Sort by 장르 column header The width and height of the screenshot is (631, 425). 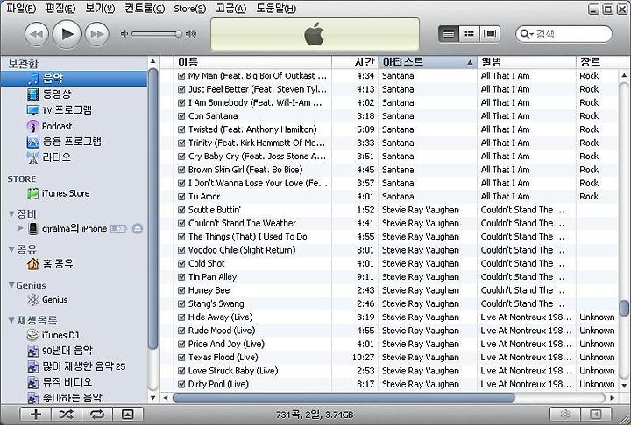(597, 62)
